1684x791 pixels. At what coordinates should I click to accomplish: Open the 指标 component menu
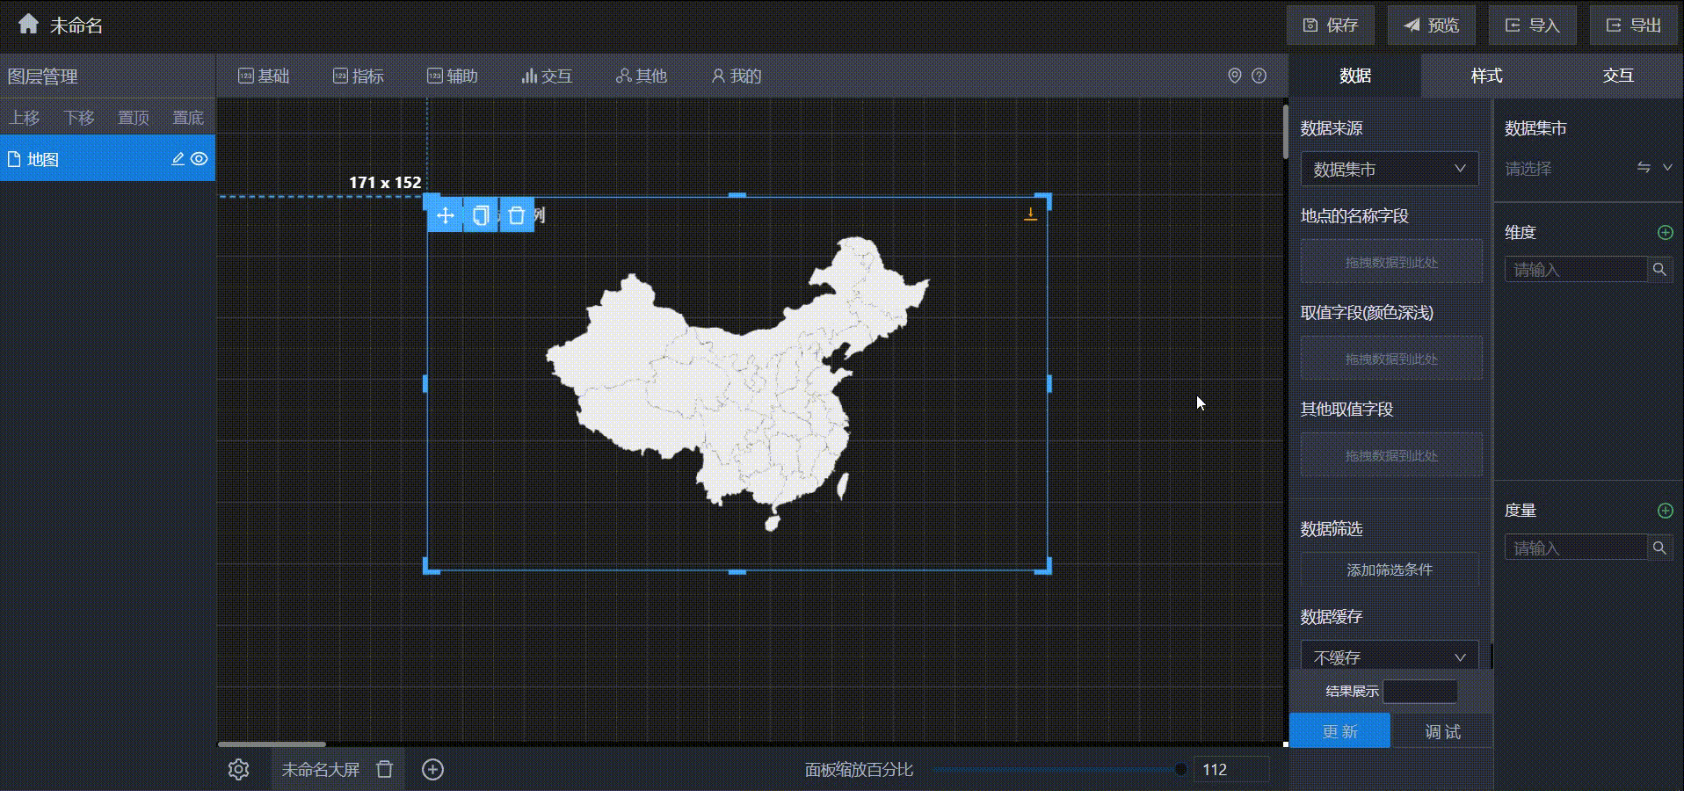(359, 76)
